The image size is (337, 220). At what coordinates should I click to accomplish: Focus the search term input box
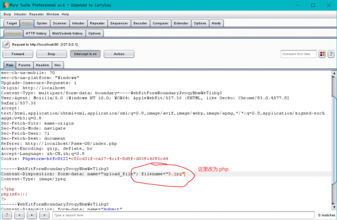tap(173, 215)
